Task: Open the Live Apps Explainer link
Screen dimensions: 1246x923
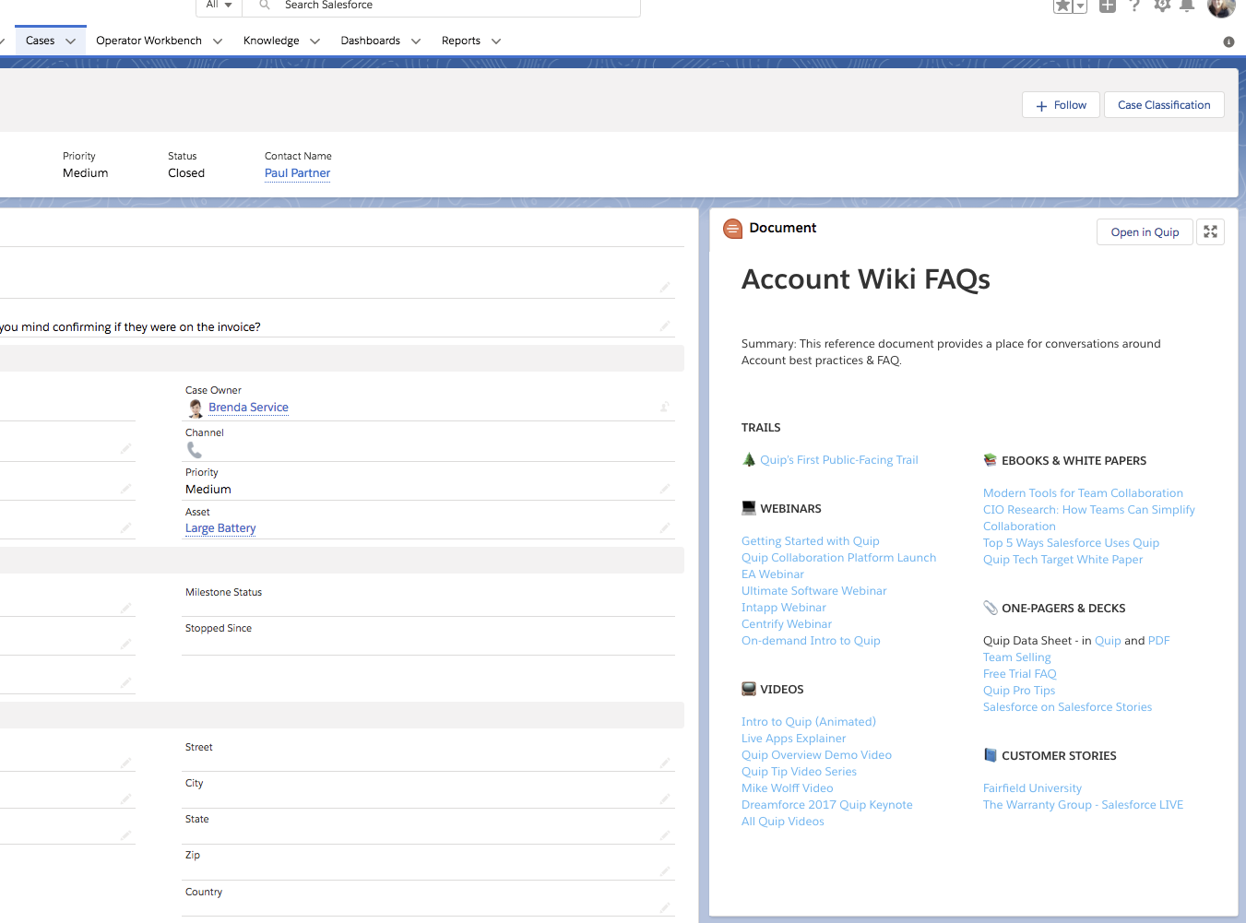Action: [x=793, y=738]
